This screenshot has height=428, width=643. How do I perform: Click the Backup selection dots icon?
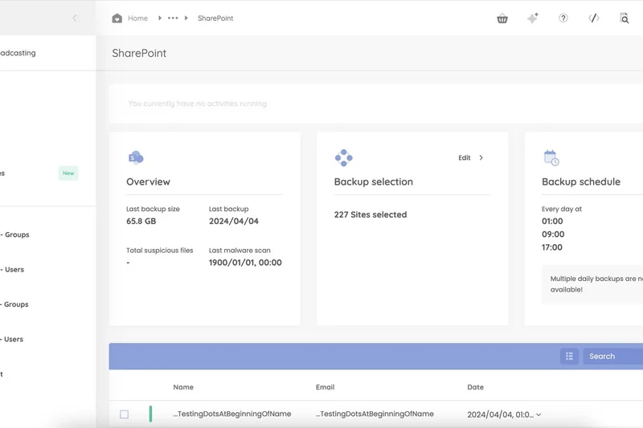pos(344,157)
